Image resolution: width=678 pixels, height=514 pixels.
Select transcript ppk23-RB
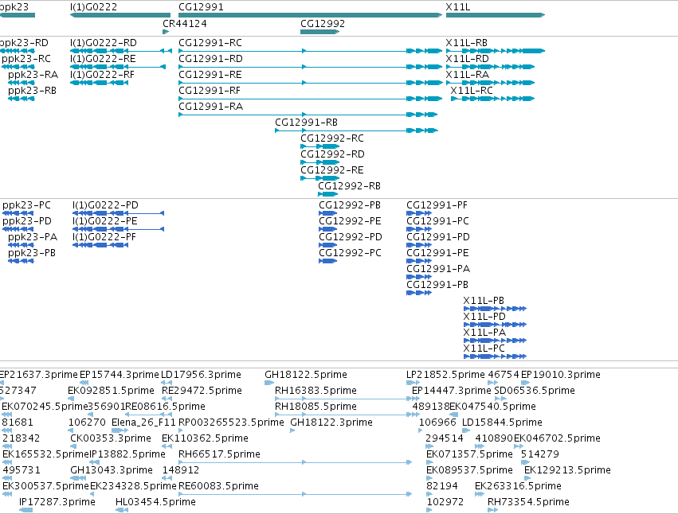click(x=22, y=99)
